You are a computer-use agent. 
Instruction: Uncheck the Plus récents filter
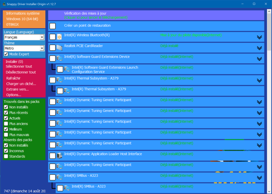tap(6, 113)
